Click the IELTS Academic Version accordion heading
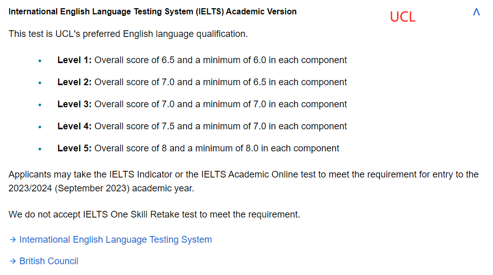493x275 pixels. tap(152, 11)
